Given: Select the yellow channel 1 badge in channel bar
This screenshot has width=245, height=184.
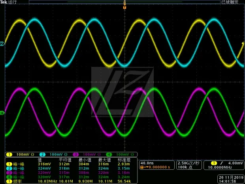Looking at the screenshot, I should tap(9, 155).
